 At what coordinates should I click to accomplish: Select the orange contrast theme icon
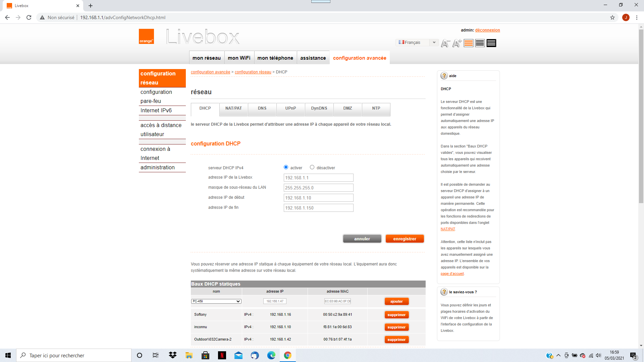[469, 43]
